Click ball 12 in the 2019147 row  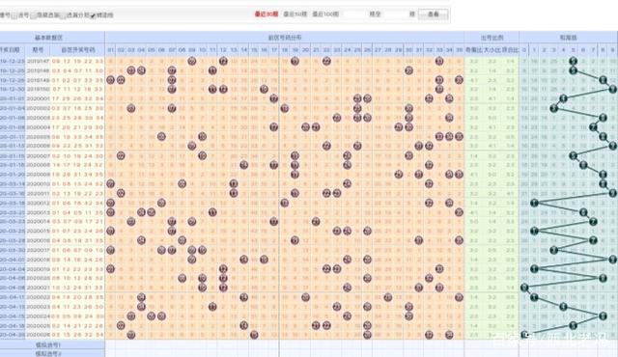click(x=223, y=62)
